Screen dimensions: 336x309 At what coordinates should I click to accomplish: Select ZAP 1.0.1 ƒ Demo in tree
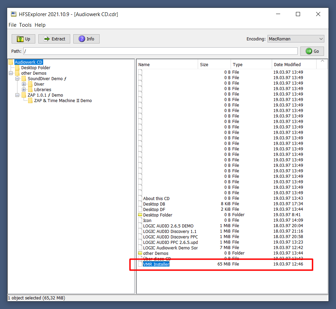pyautogui.click(x=46, y=95)
